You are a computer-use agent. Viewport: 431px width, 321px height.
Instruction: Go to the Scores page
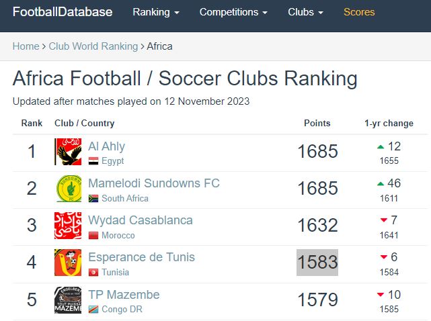coord(359,12)
